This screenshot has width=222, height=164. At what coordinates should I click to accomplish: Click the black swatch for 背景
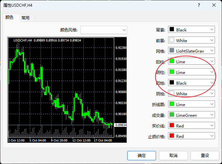pyautogui.click(x=172, y=29)
